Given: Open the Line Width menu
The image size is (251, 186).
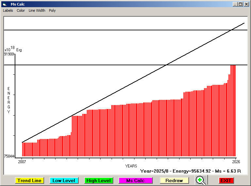Looking at the screenshot, I should click(37, 10).
